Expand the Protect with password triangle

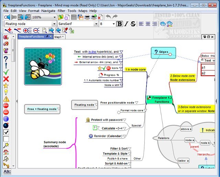point(124,120)
